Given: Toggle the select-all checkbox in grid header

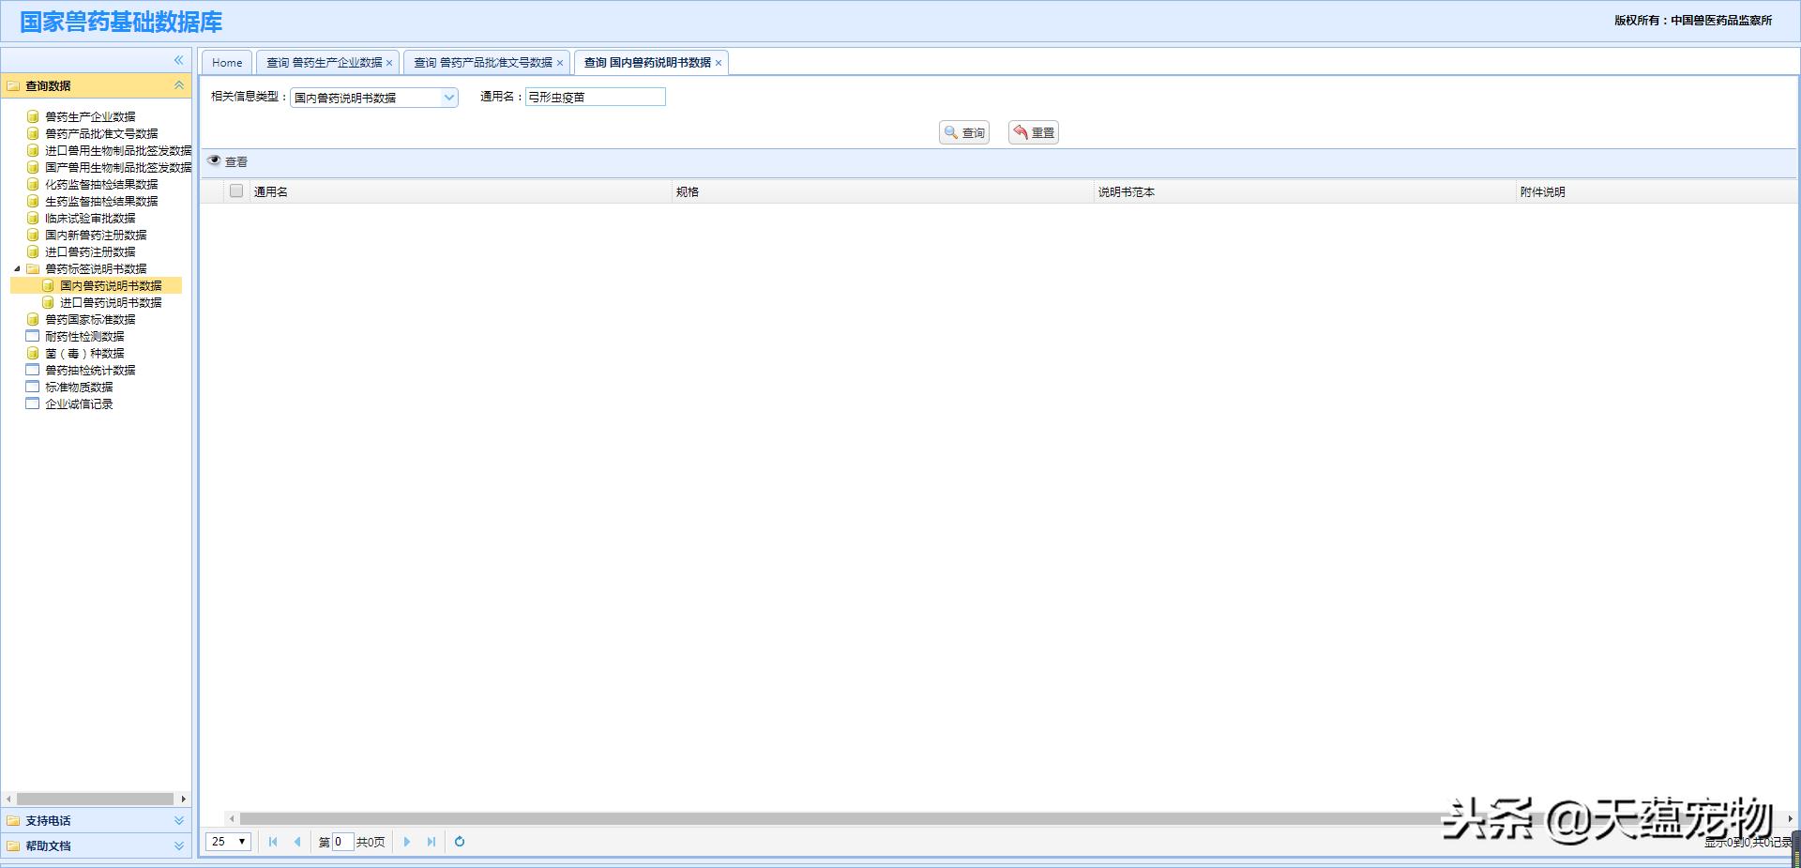Looking at the screenshot, I should click(x=236, y=191).
